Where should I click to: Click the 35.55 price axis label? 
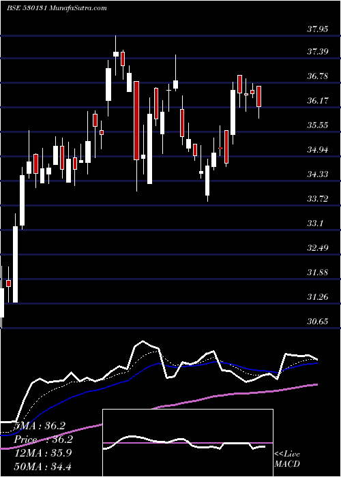coord(317,125)
